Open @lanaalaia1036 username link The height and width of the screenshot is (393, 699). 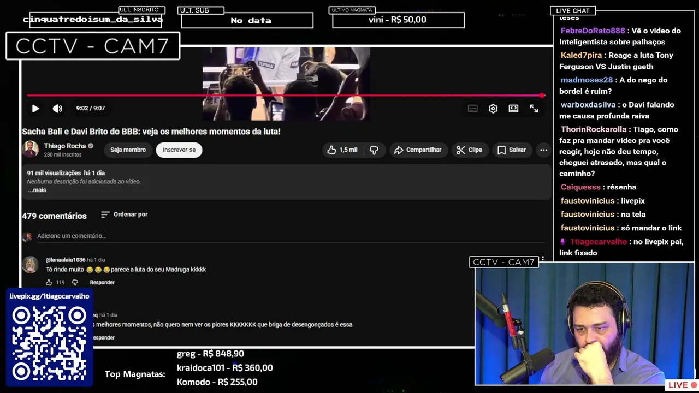tap(66, 260)
